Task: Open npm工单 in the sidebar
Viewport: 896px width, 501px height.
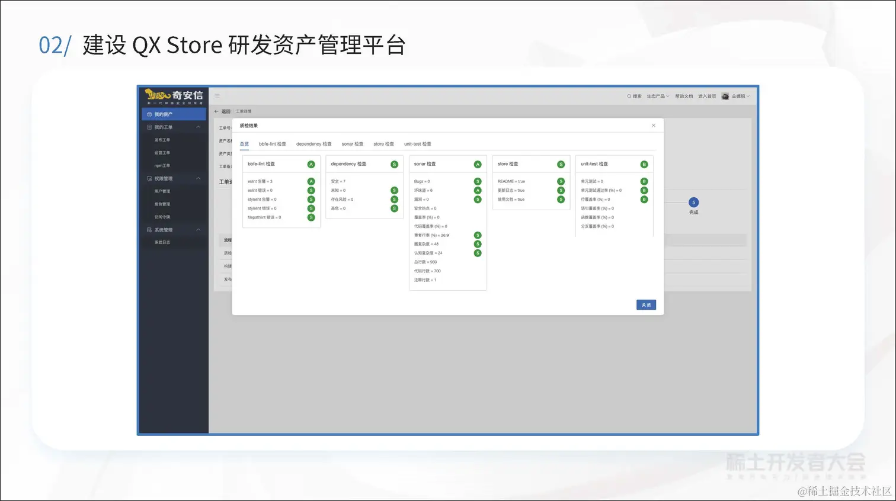Action: [x=162, y=166]
